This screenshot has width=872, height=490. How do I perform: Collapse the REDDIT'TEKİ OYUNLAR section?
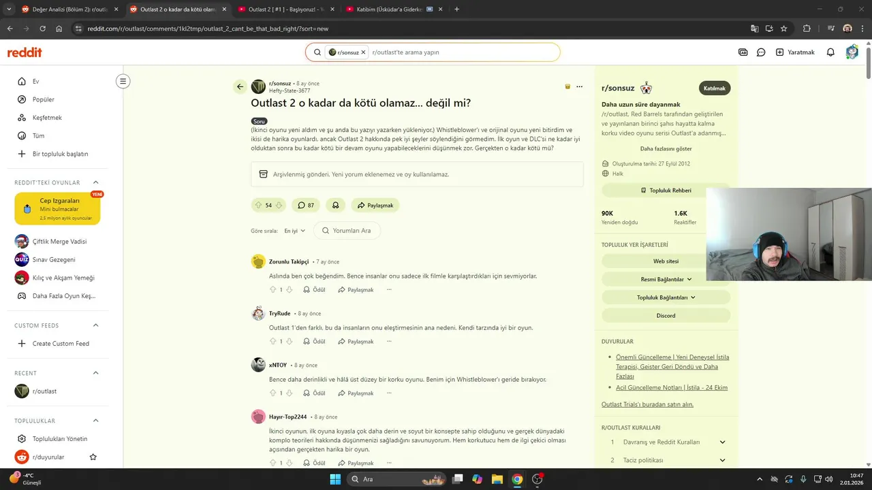pos(95,182)
